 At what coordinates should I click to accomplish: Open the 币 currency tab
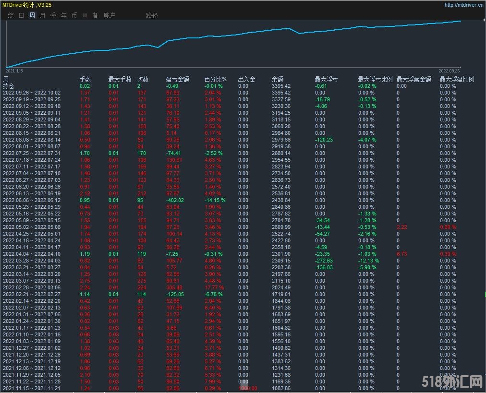74,15
